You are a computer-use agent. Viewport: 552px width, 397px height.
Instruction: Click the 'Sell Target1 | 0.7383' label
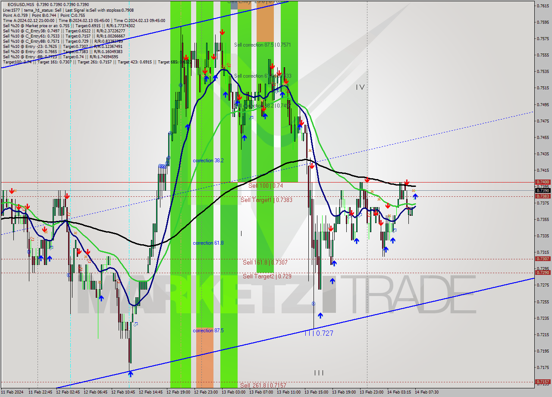267,200
